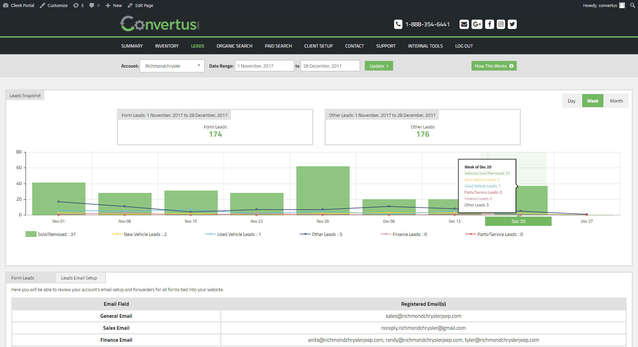Click the plus New icon

(108, 5)
